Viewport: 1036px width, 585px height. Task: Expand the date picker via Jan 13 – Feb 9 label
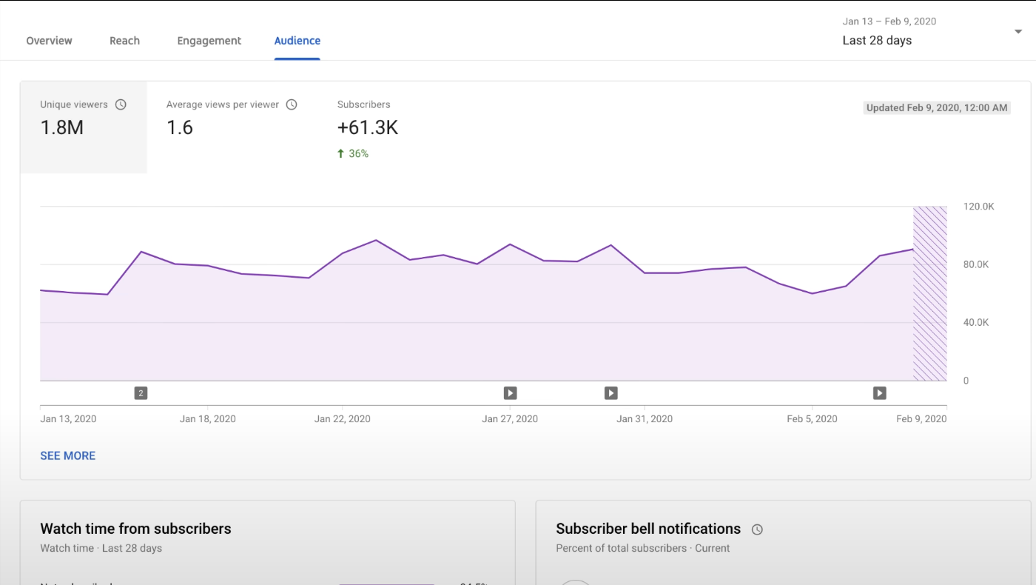889,21
